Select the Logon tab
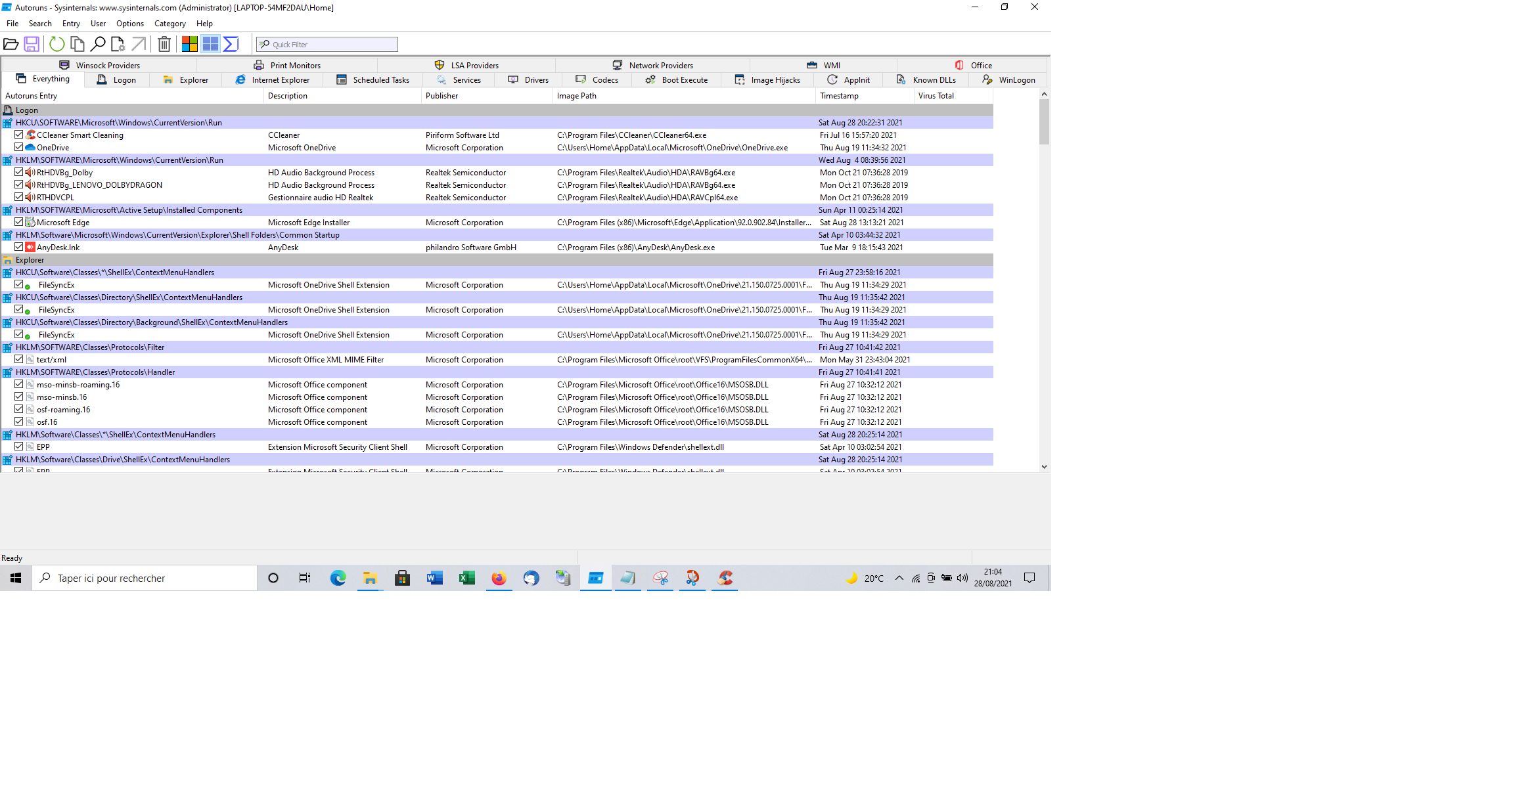1515x809 pixels. pos(116,79)
